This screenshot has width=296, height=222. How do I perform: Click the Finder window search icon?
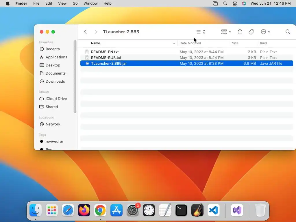point(288,32)
